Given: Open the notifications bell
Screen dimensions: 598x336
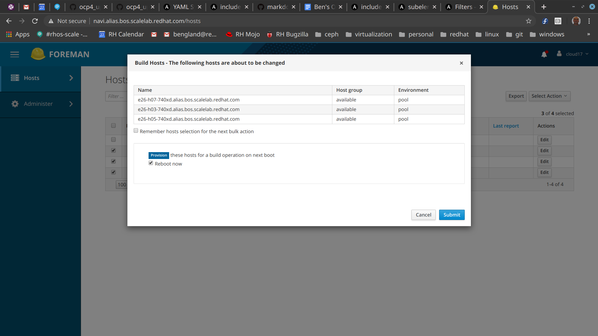Looking at the screenshot, I should point(544,54).
